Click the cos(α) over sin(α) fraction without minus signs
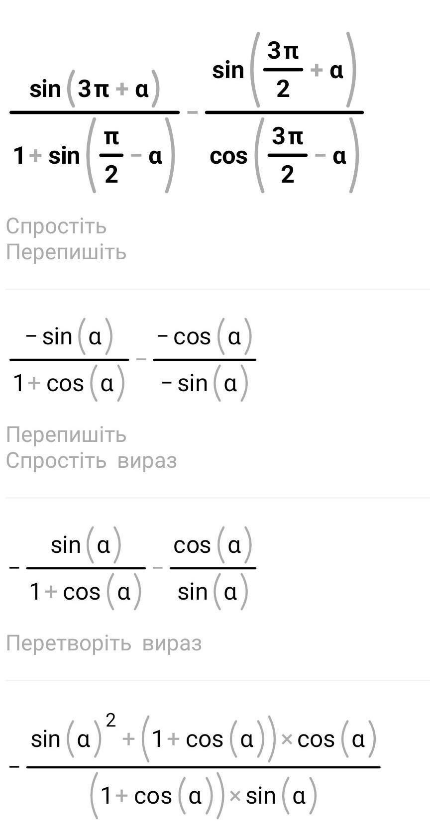430x839 pixels. pyautogui.click(x=213, y=568)
